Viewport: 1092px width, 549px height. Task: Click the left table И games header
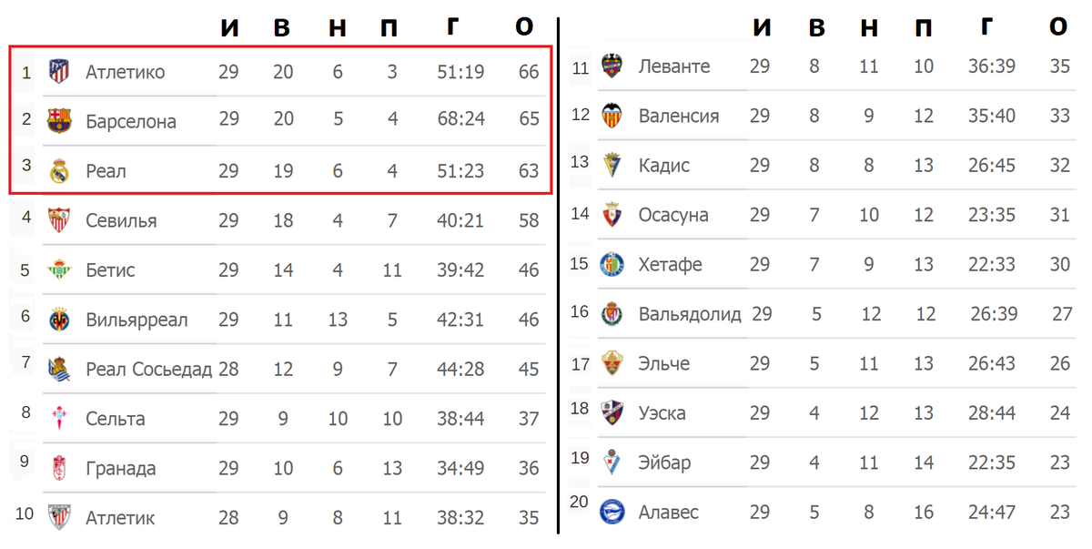(x=230, y=27)
